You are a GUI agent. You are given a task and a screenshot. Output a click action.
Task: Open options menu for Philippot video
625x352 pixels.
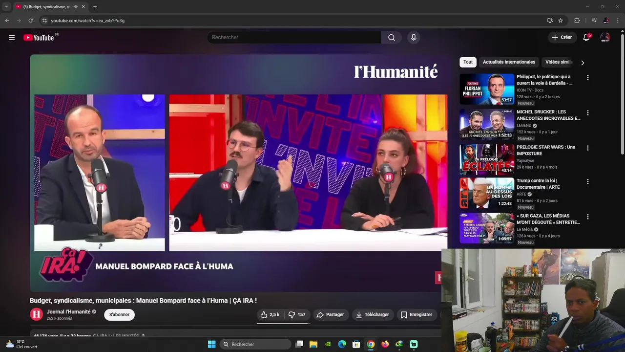(588, 78)
